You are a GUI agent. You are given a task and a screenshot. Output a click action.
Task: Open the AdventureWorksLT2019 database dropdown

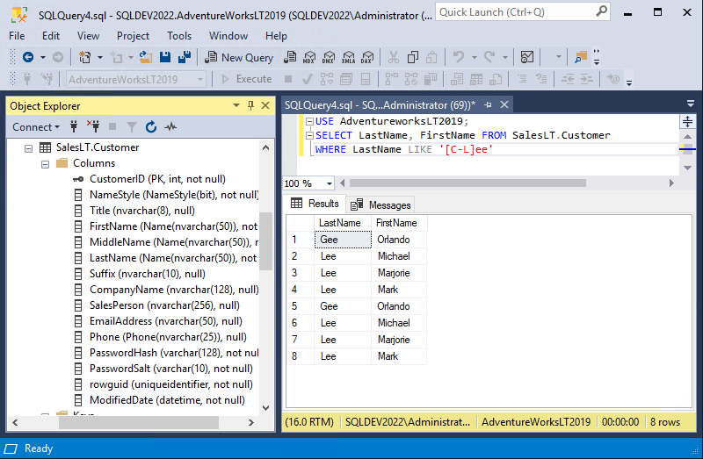[200, 80]
